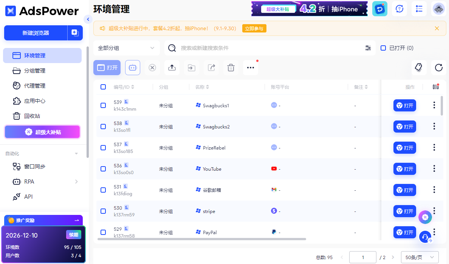Collapse the 自动化 section arrow
Screen dimensions: 449x264
point(76,154)
